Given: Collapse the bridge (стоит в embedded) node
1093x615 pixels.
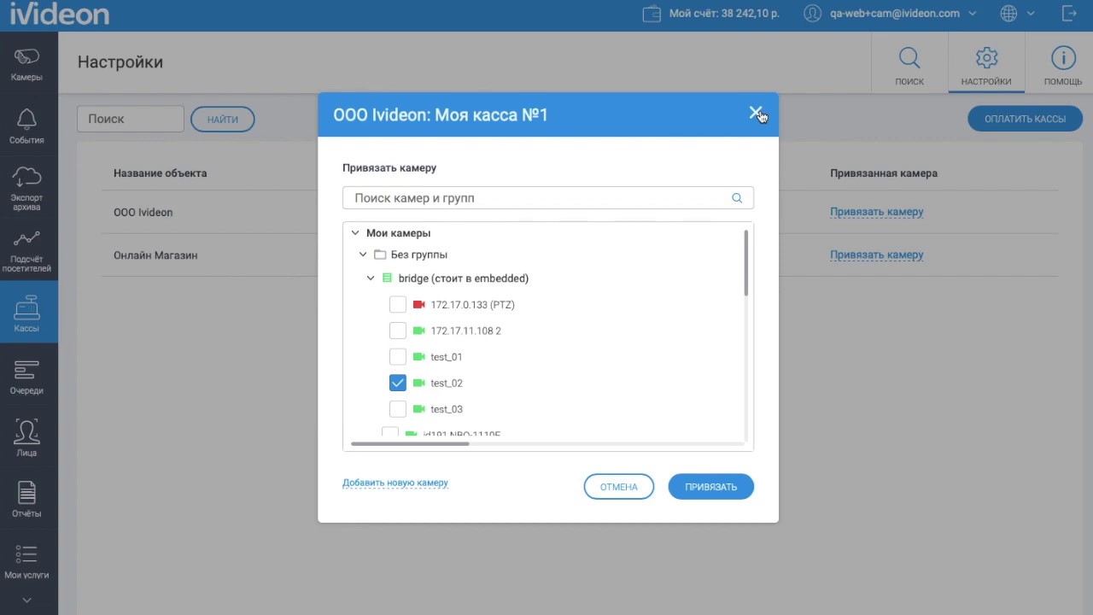Looking at the screenshot, I should point(371,278).
